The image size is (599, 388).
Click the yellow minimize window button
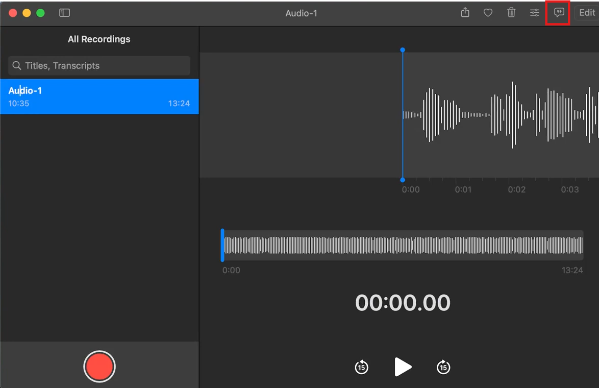(x=27, y=13)
